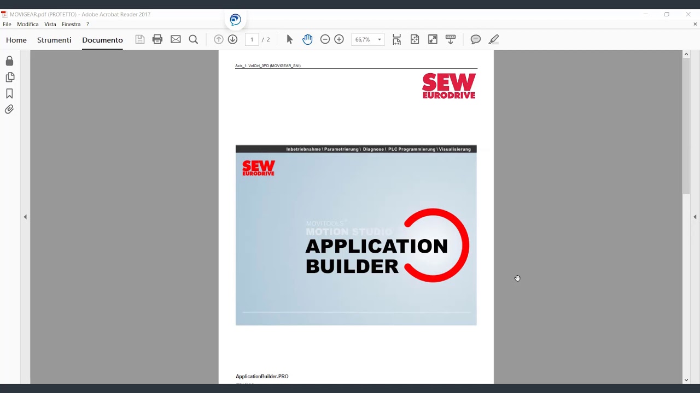Click scrollbar up arrow
This screenshot has height=393, width=700.
tap(686, 54)
